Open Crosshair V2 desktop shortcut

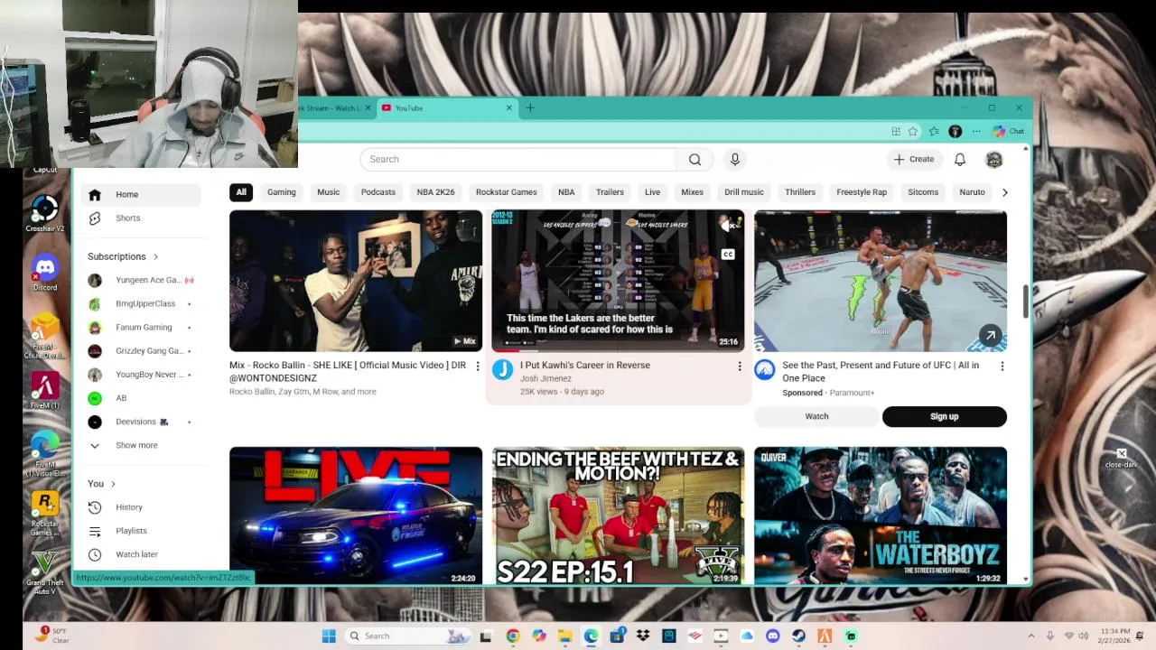click(44, 214)
